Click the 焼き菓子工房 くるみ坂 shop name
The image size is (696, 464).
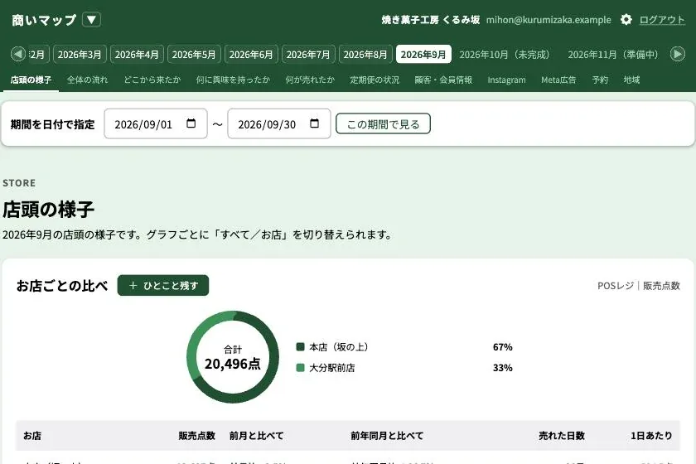431,20
